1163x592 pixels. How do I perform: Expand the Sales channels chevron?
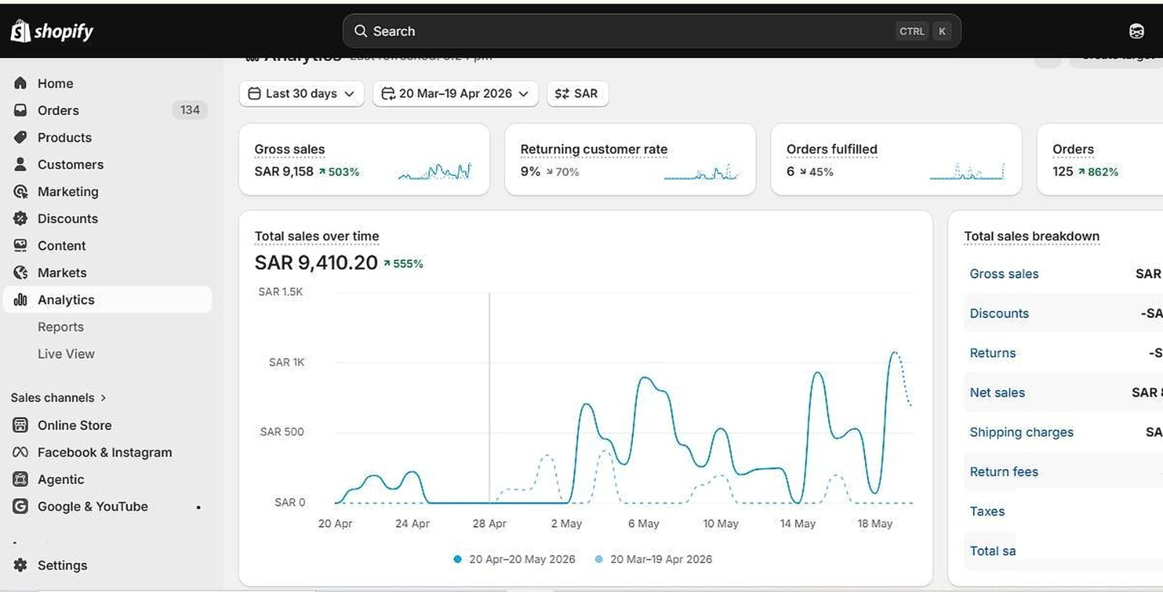[x=103, y=398]
